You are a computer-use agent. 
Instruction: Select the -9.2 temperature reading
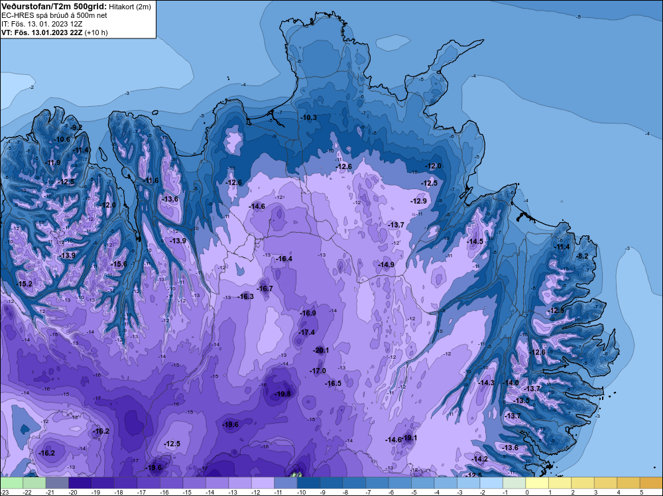[76, 127]
